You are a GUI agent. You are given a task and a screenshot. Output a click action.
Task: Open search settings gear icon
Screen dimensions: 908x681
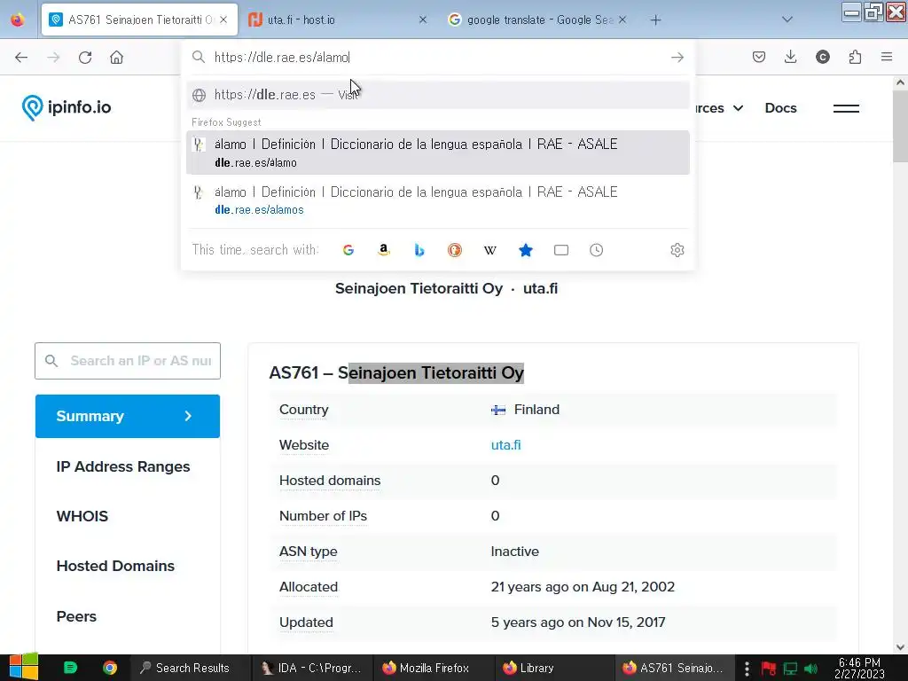[677, 250]
